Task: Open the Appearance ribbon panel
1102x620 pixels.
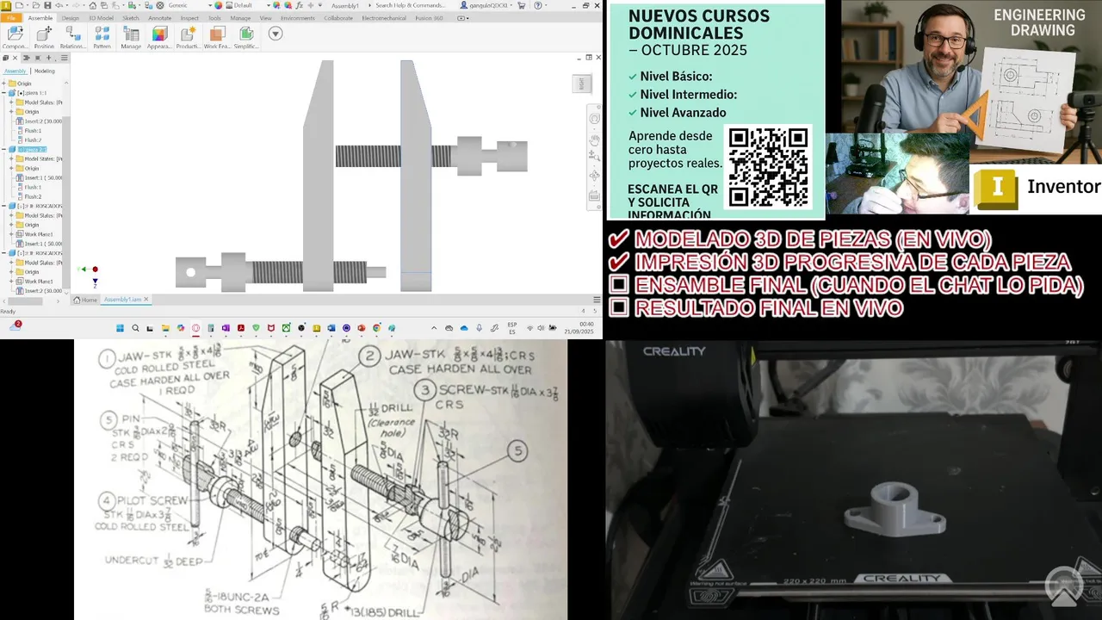Action: (159, 36)
